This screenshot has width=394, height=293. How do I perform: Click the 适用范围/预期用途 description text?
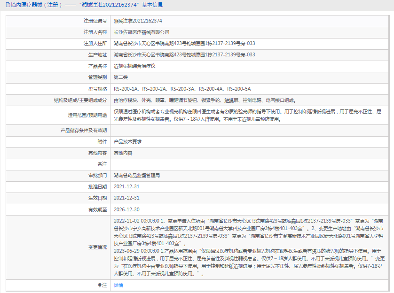[x=247, y=115]
